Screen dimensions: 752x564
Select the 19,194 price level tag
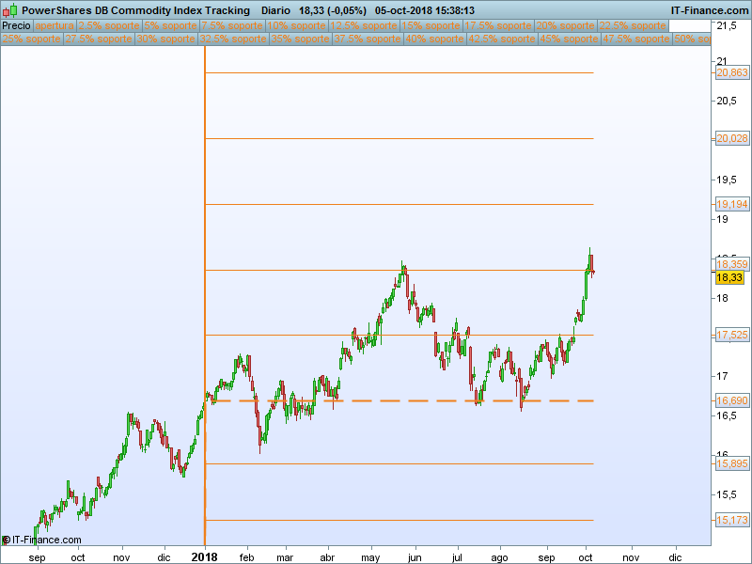[x=732, y=204]
